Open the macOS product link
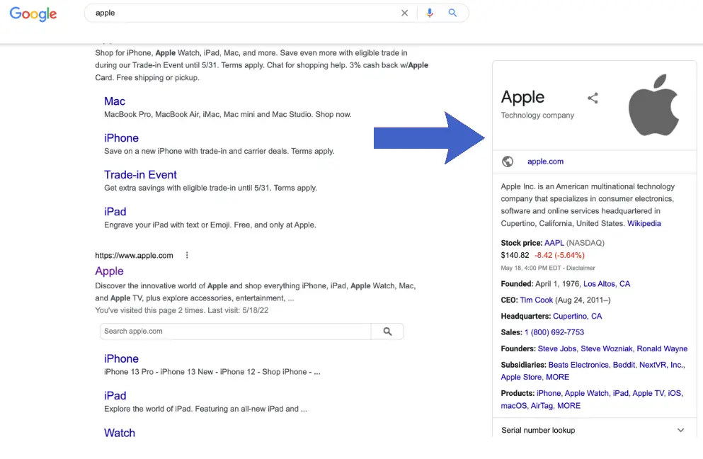Screen dimensions: 703x459 tap(513, 406)
